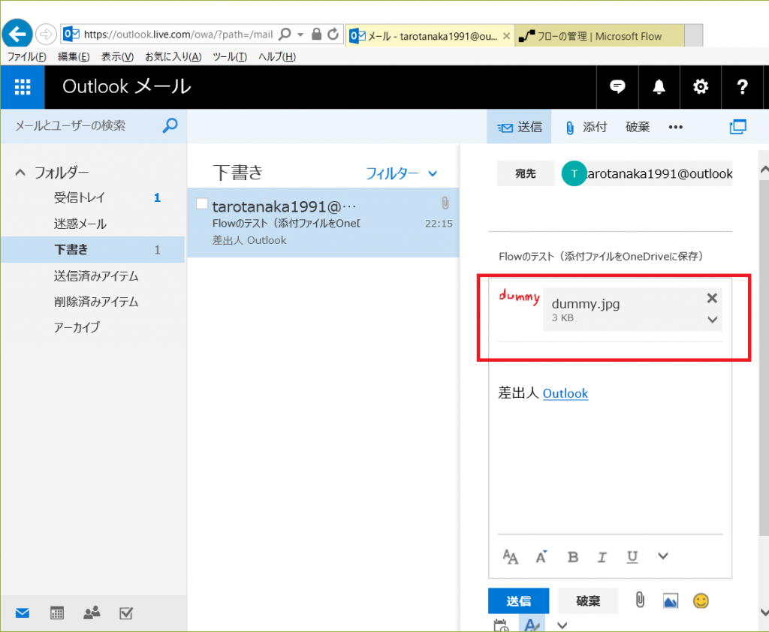Click the address bar search magnifier icon
This screenshot has width=769, height=632.
(285, 35)
